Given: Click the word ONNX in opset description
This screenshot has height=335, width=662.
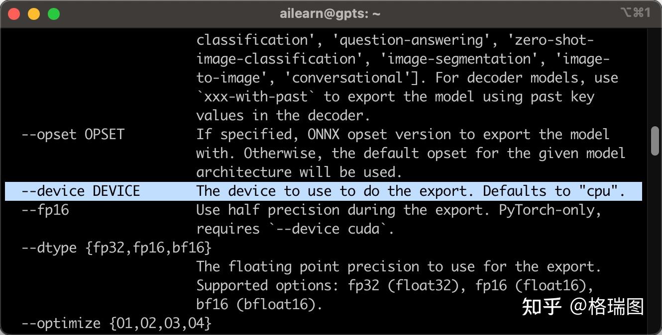Looking at the screenshot, I should [324, 135].
